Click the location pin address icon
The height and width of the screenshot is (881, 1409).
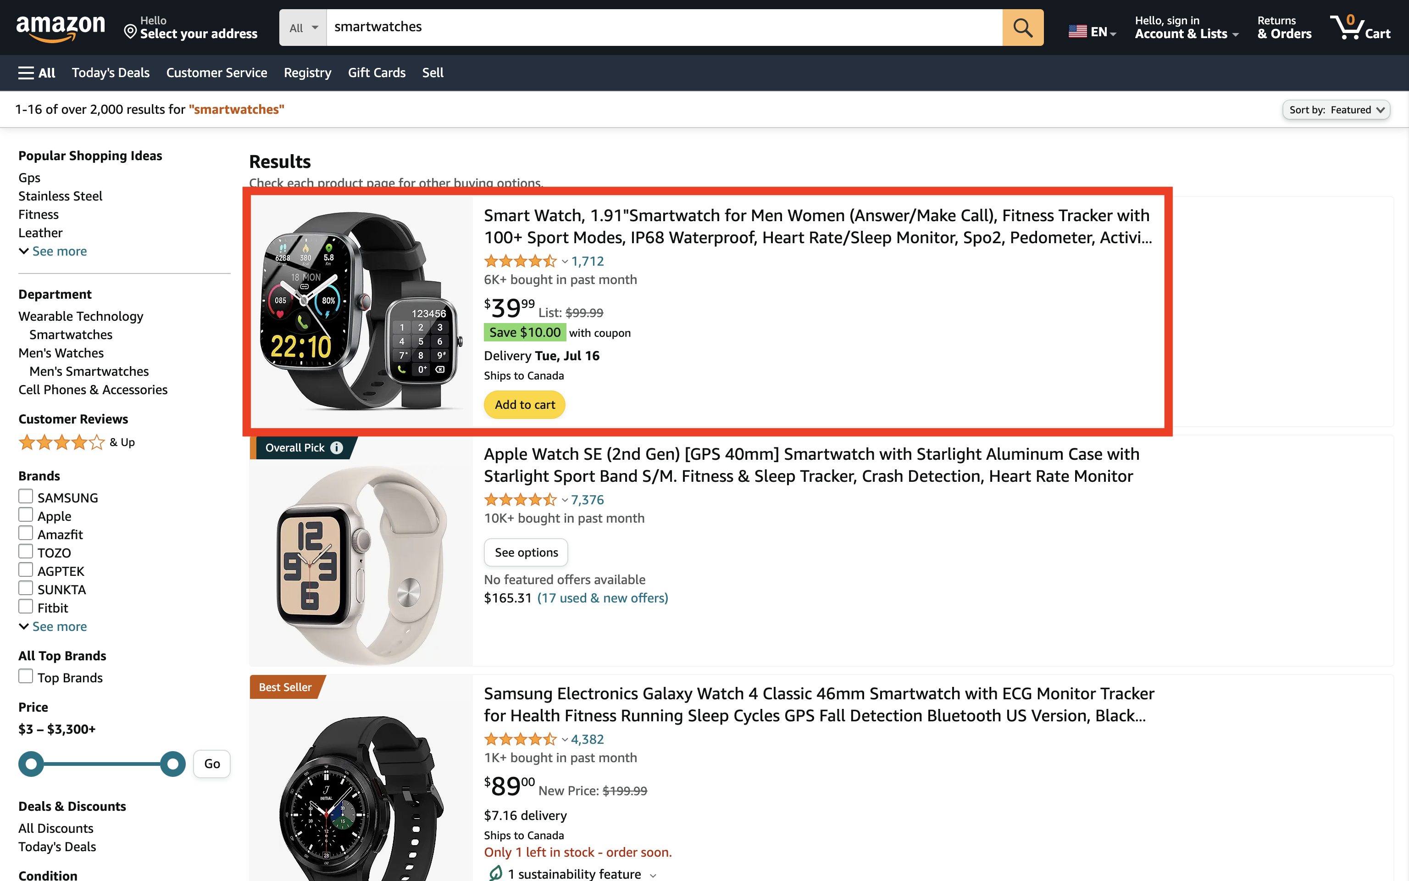(x=130, y=32)
